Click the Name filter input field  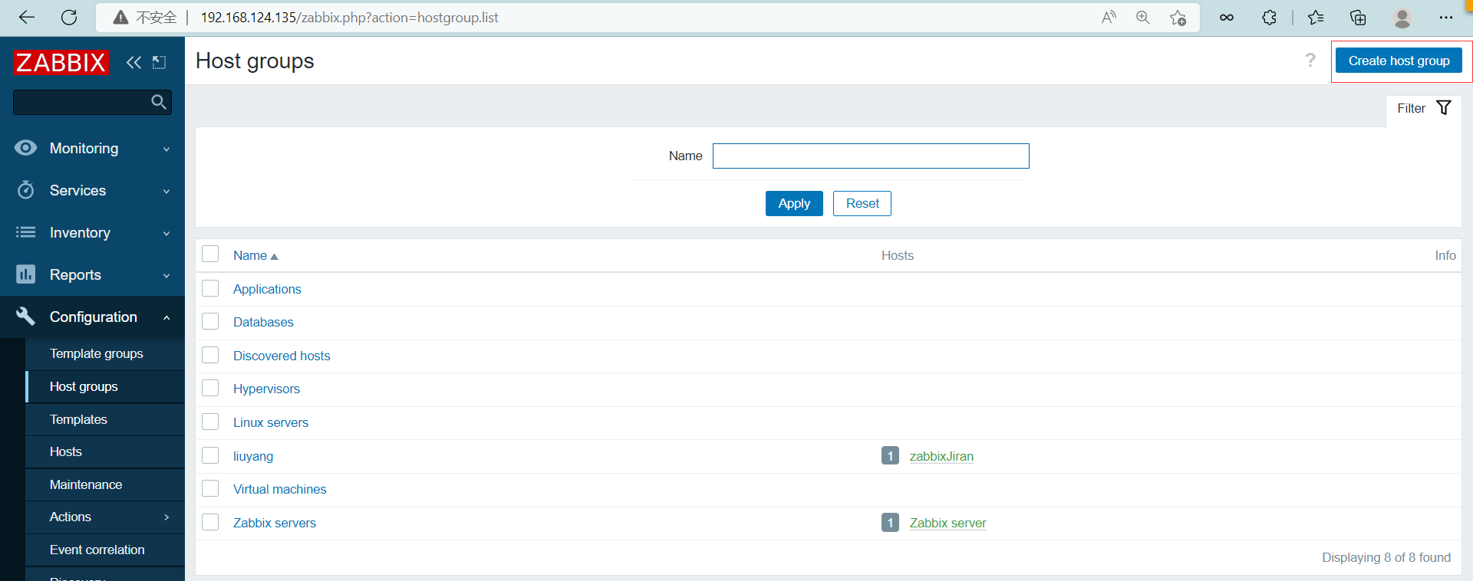(871, 156)
